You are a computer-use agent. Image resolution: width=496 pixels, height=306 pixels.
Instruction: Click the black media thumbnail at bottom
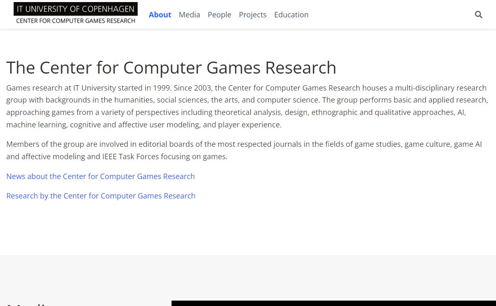334,303
